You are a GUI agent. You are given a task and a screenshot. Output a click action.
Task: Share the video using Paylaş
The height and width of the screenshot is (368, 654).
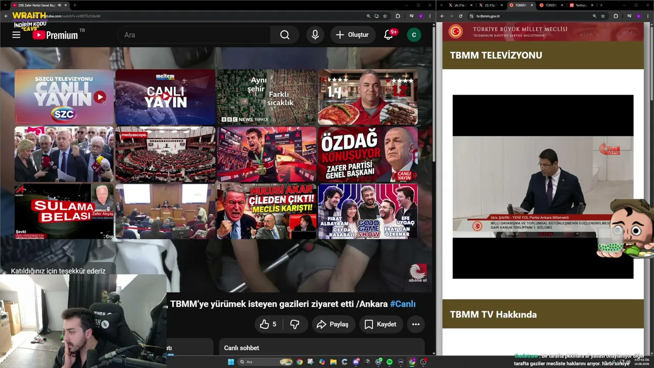[333, 324]
